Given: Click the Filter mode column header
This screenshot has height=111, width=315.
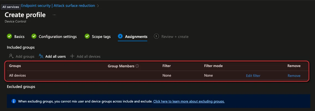Looking at the screenshot, I should (213, 66).
